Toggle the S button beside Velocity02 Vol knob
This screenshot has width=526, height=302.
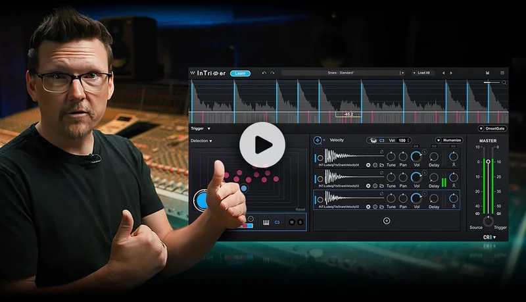(x=424, y=193)
